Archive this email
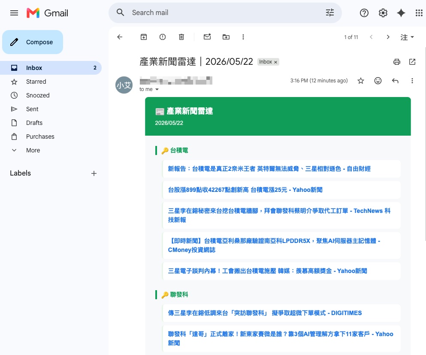This screenshot has height=355, width=426. point(144,37)
